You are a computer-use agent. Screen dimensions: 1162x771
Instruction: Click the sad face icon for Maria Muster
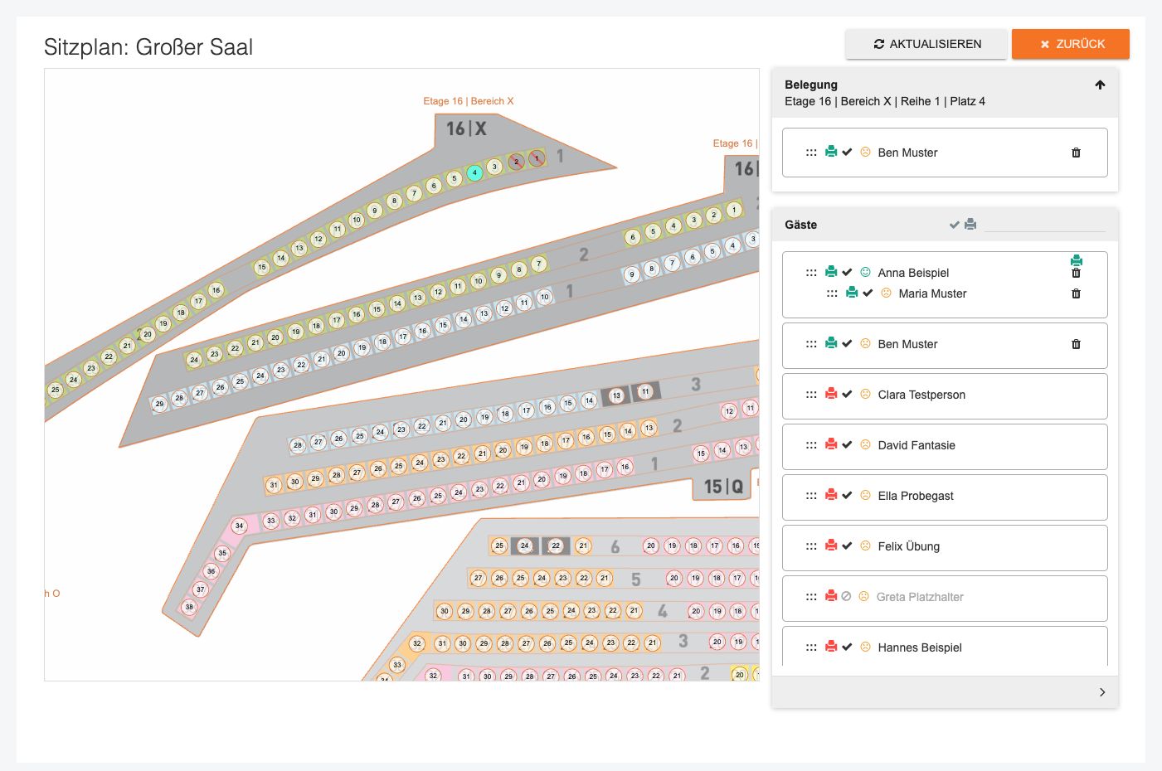[886, 293]
